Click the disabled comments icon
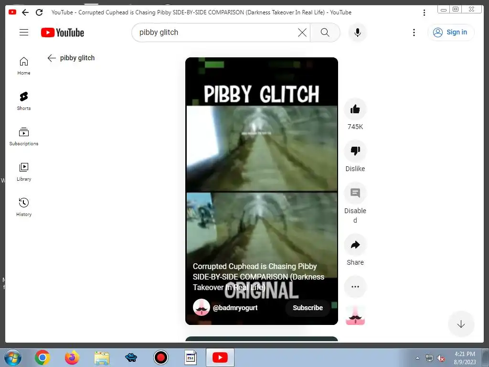 [x=355, y=193]
